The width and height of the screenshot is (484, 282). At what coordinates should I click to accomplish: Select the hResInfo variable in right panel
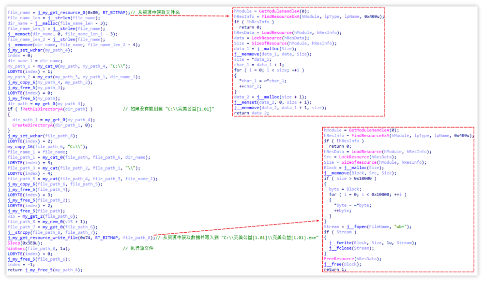click(x=332, y=135)
